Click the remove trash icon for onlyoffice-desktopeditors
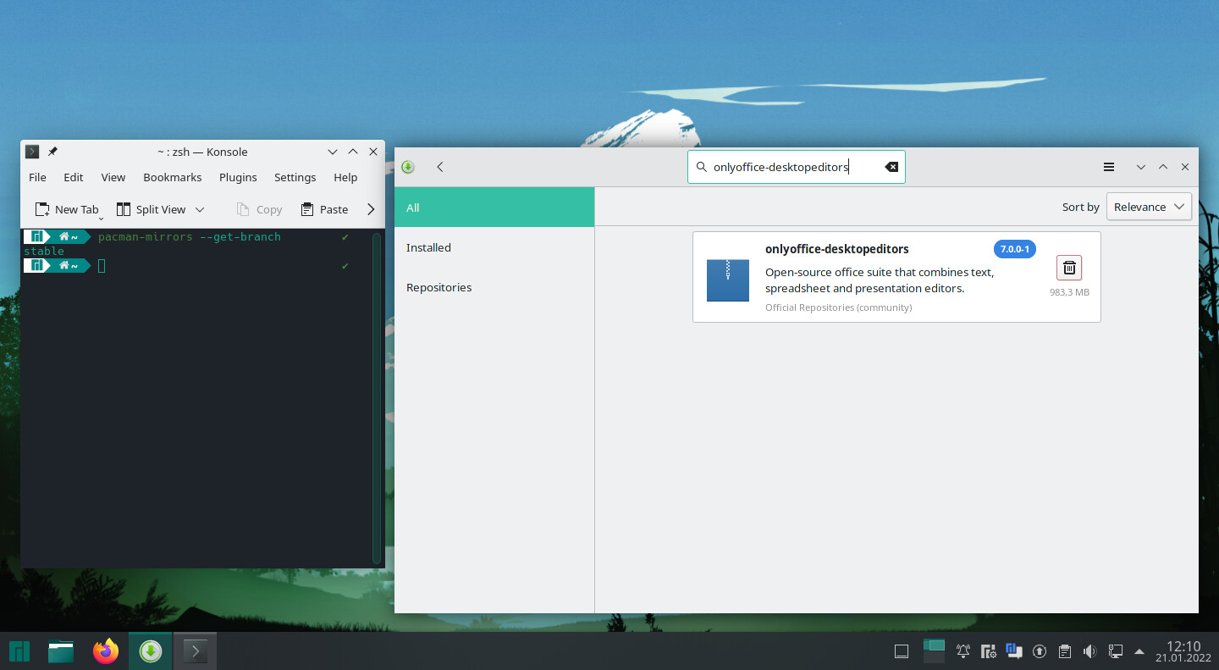 (x=1069, y=268)
